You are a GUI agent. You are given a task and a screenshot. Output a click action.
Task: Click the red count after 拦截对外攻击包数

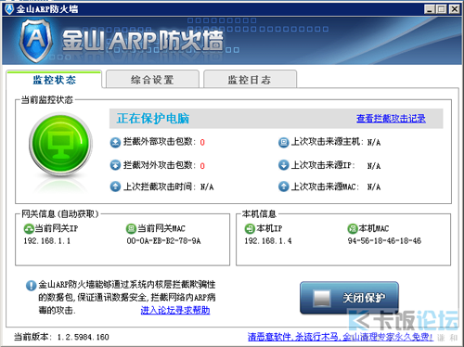202,166
